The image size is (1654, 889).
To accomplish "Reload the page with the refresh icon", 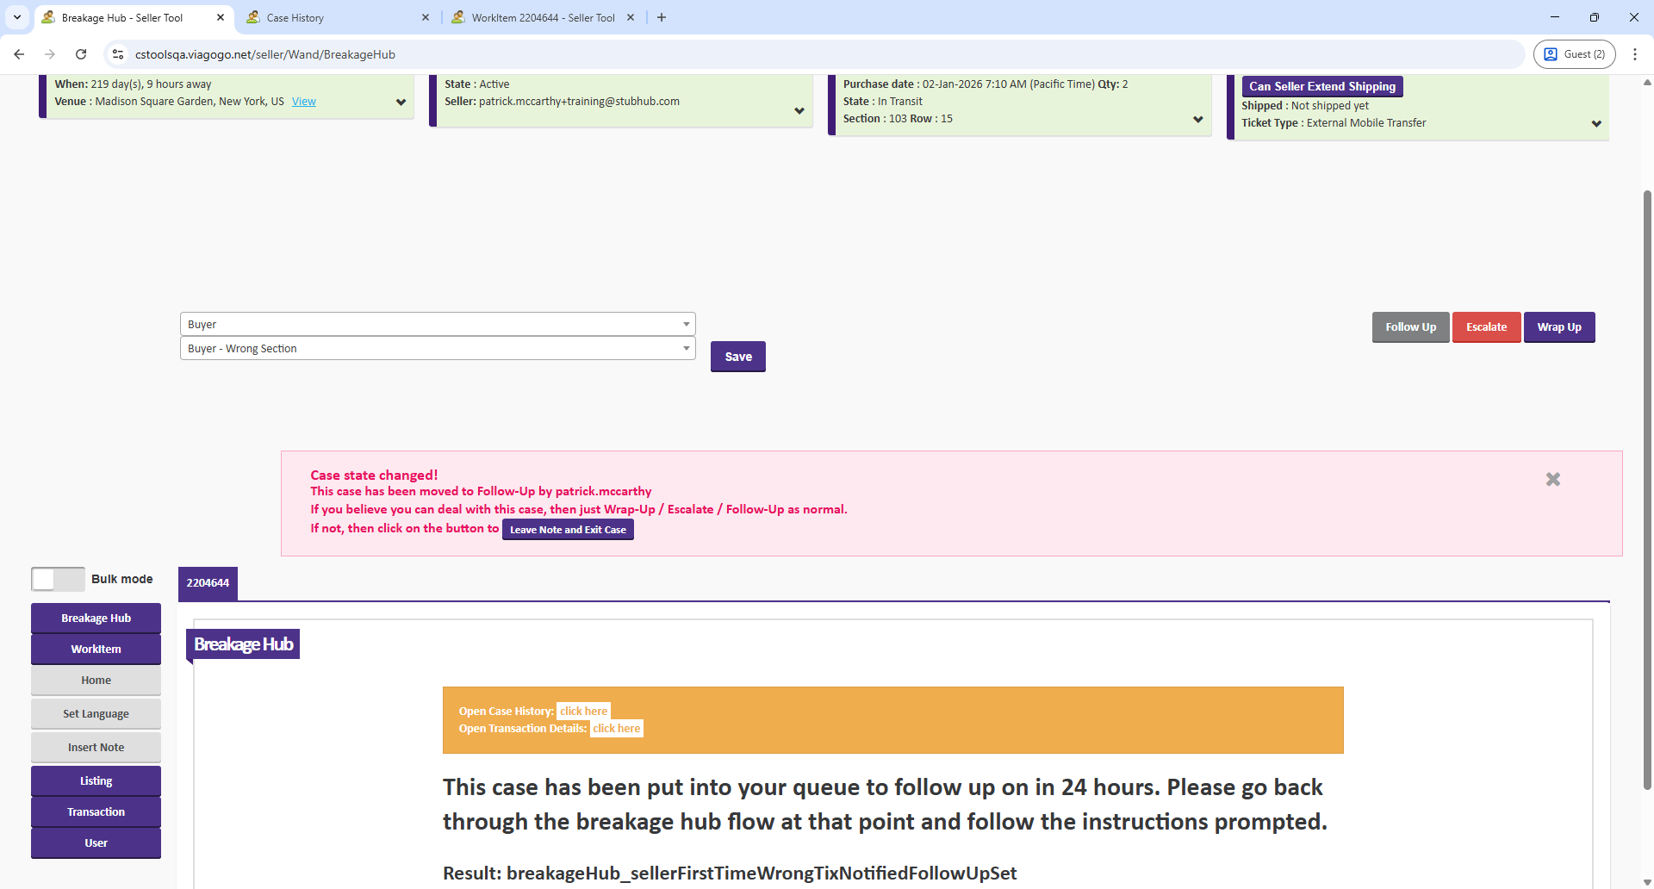I will click(81, 54).
